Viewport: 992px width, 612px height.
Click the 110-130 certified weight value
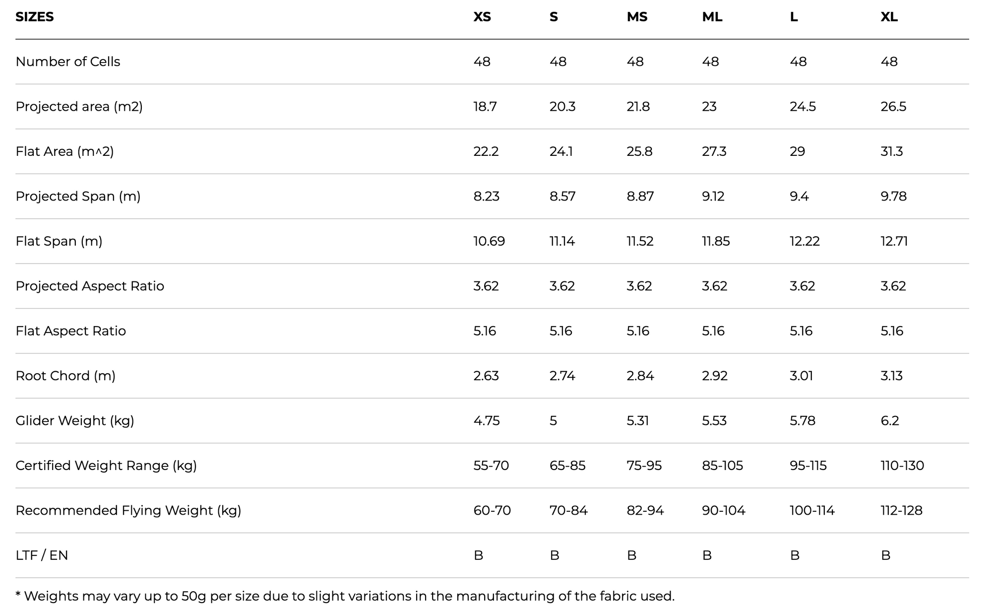[902, 466]
